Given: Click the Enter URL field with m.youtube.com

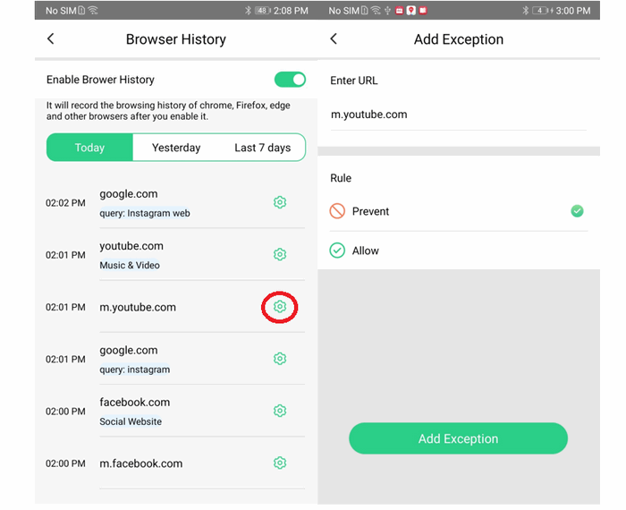Looking at the screenshot, I should tap(458, 115).
